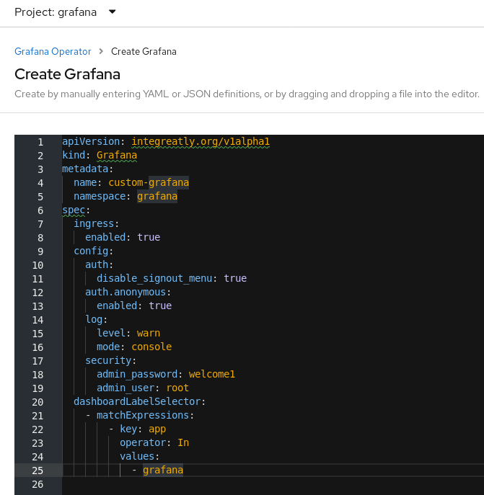Select line number 1 in editor gutter
The image size is (484, 495).
click(40, 142)
